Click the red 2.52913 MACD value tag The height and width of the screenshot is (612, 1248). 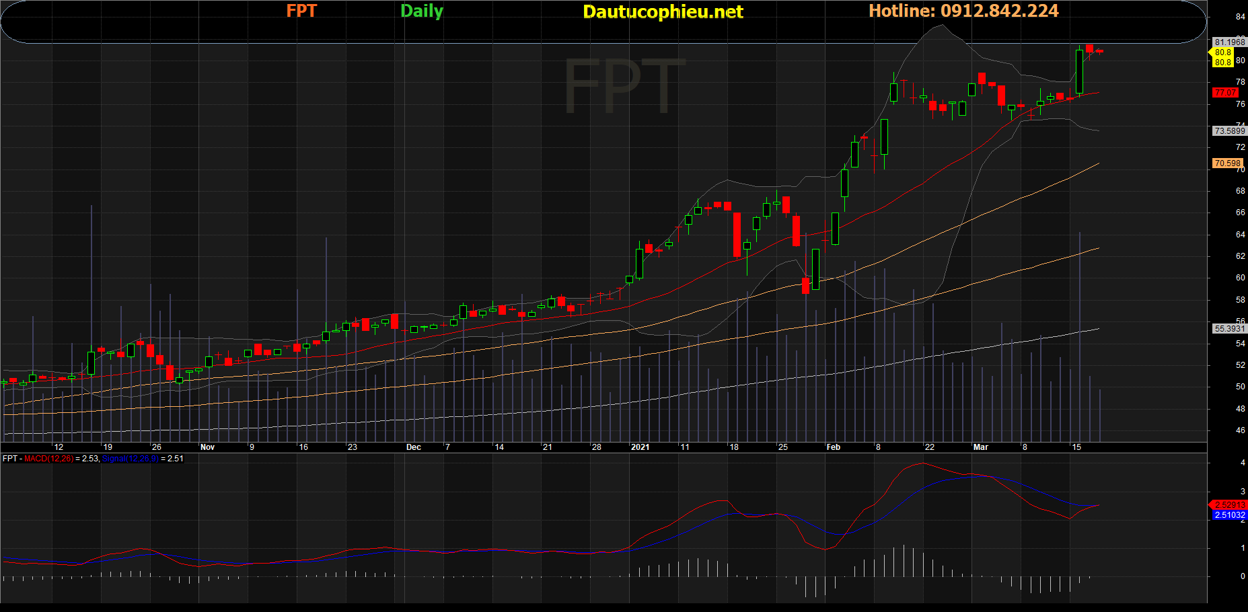click(1230, 504)
